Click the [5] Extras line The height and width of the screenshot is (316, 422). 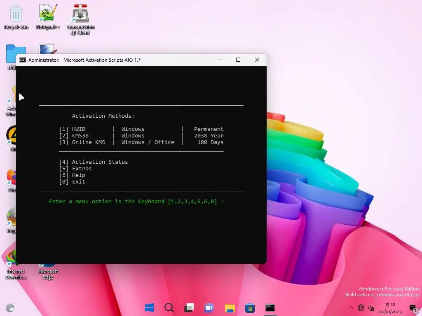(75, 168)
